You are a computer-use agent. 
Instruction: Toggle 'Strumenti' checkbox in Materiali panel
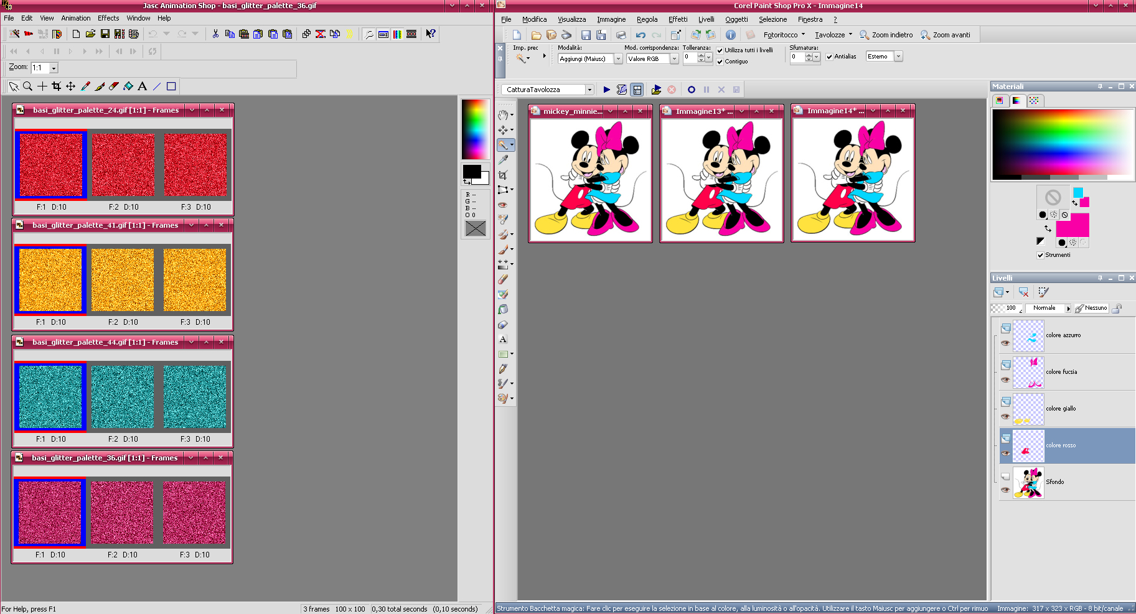[1040, 255]
